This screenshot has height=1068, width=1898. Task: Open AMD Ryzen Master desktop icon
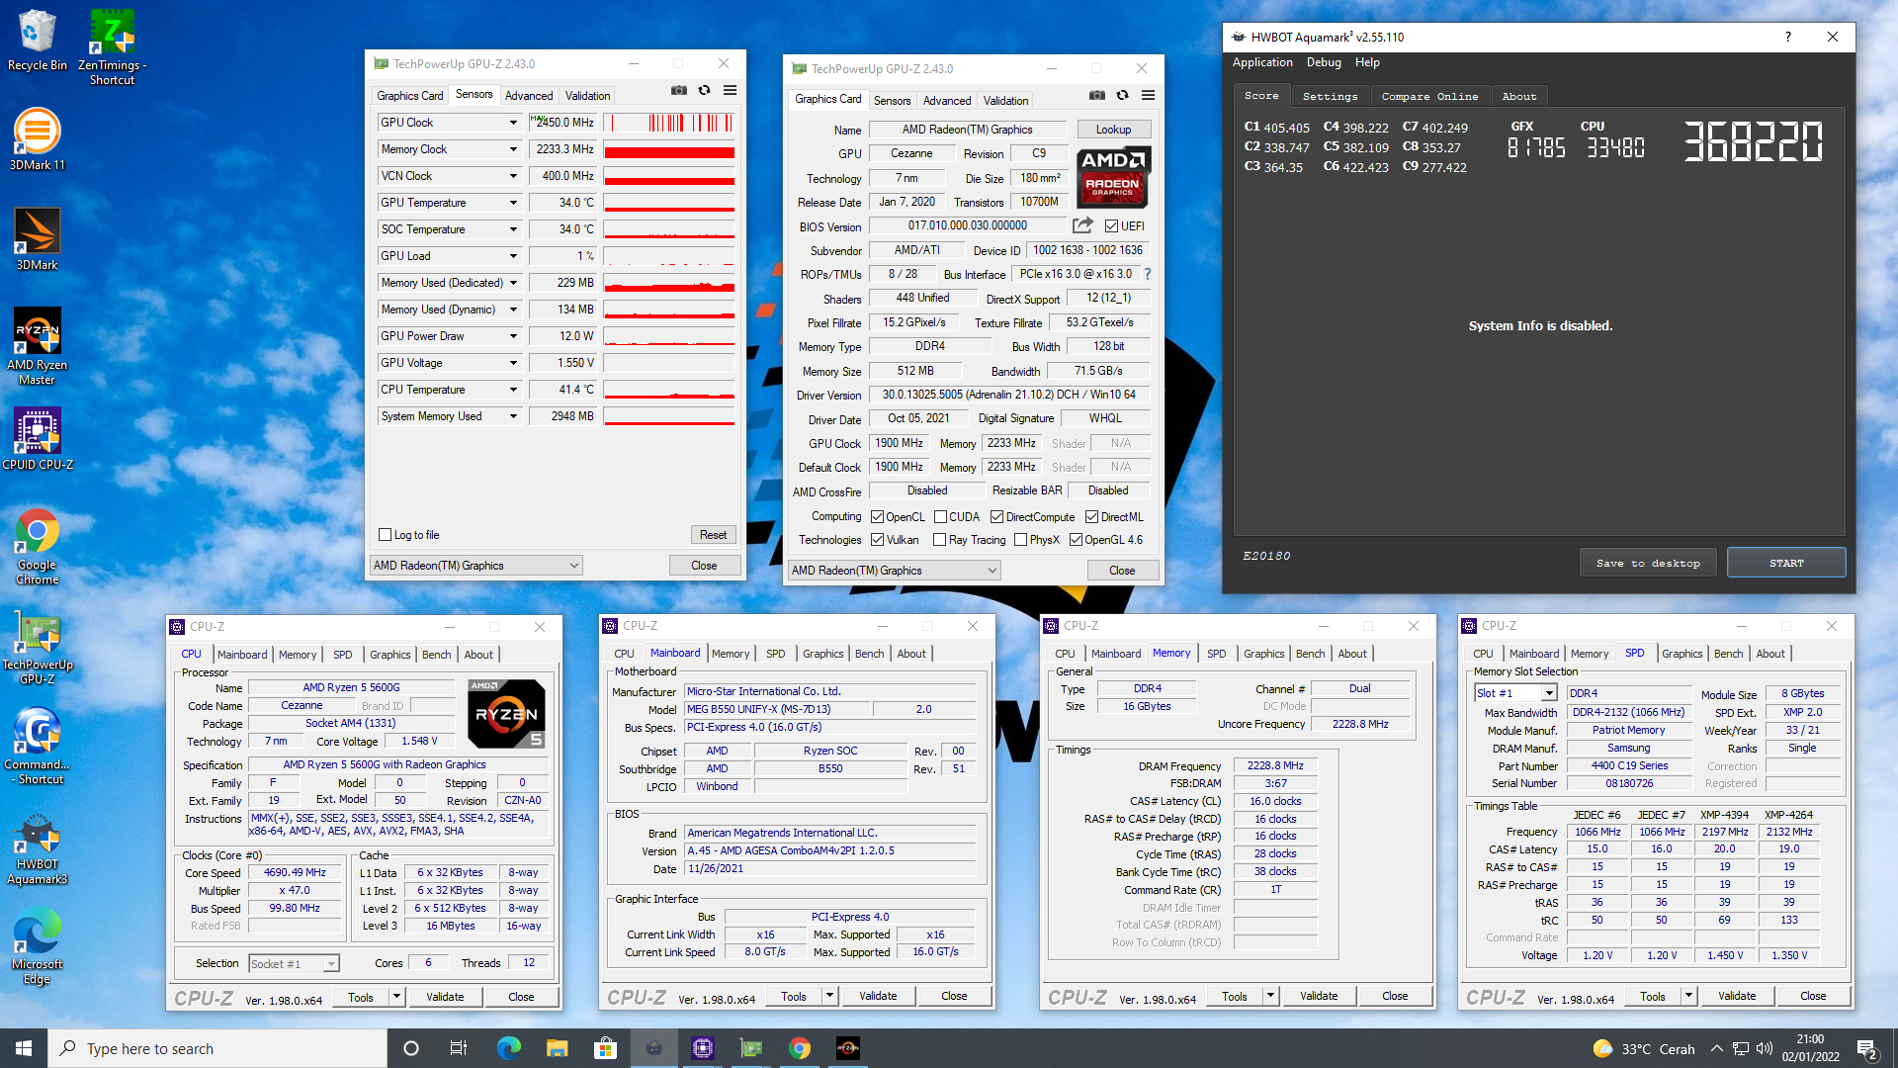click(x=37, y=346)
